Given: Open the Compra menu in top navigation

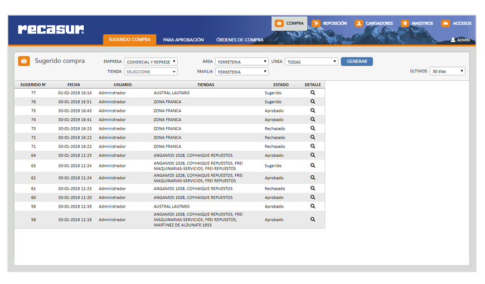Looking at the screenshot, I should [289, 23].
